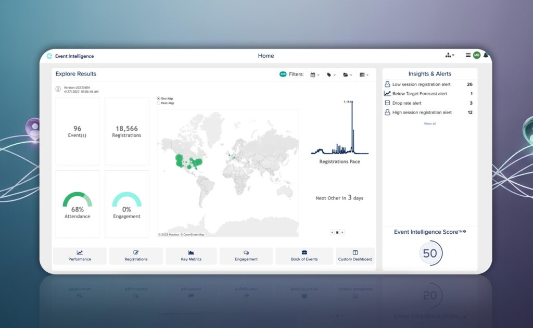Open the date filter dropdown
533x328 pixels.
point(314,74)
